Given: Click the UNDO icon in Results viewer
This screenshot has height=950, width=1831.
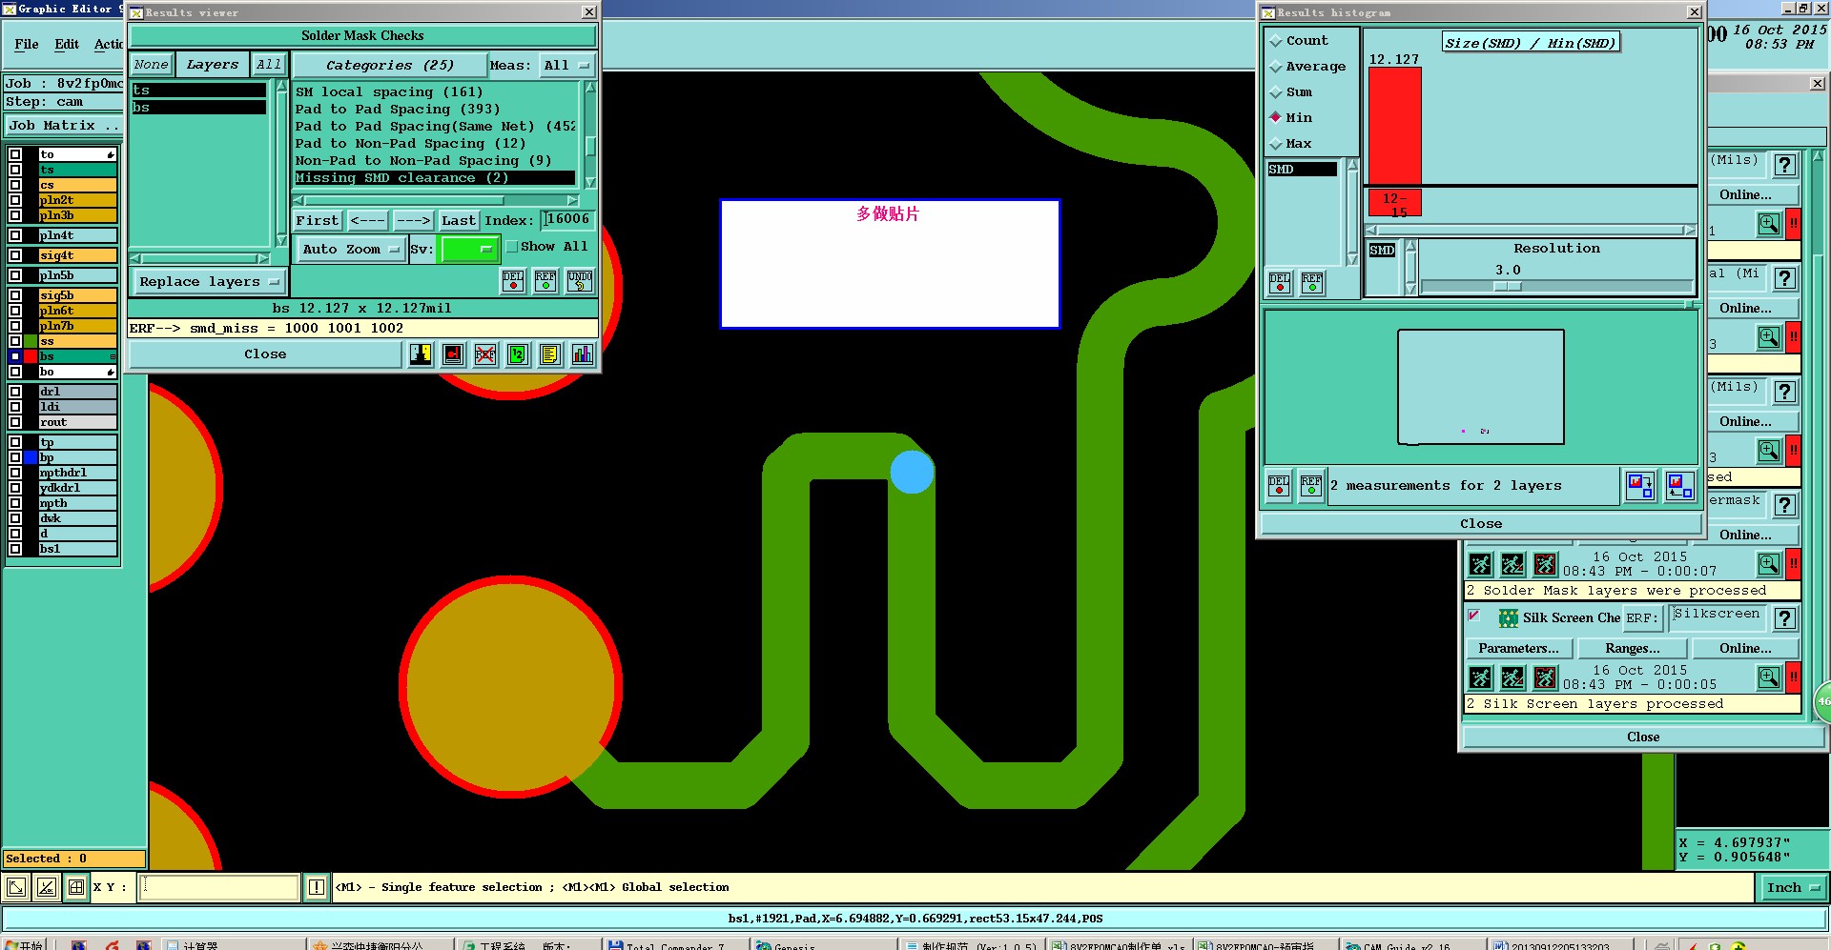Looking at the screenshot, I should [580, 280].
